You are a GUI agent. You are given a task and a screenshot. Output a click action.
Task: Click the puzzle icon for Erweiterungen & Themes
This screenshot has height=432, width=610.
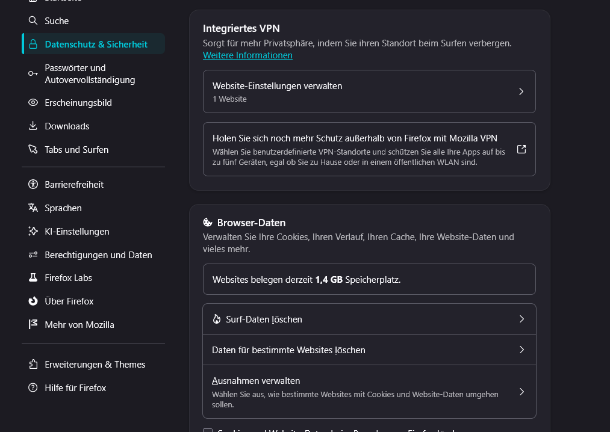[x=33, y=365]
